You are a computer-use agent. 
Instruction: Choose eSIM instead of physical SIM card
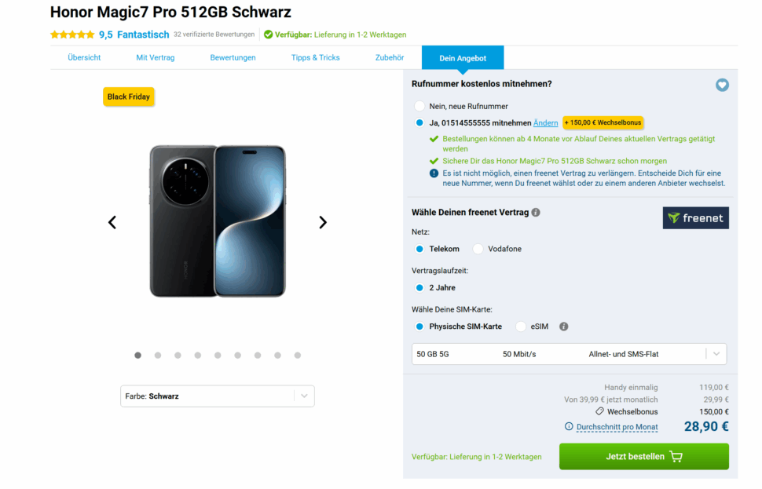(x=520, y=326)
